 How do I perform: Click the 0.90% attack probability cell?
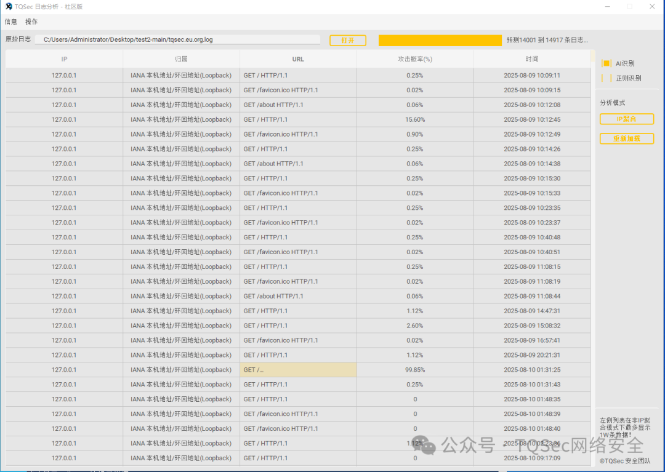tap(415, 134)
